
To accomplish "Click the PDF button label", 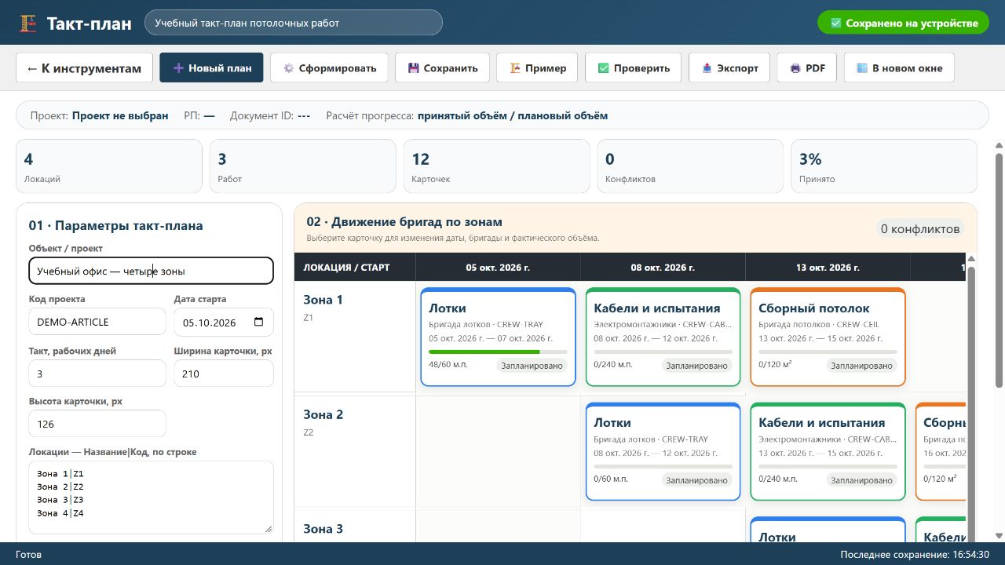I will [815, 68].
